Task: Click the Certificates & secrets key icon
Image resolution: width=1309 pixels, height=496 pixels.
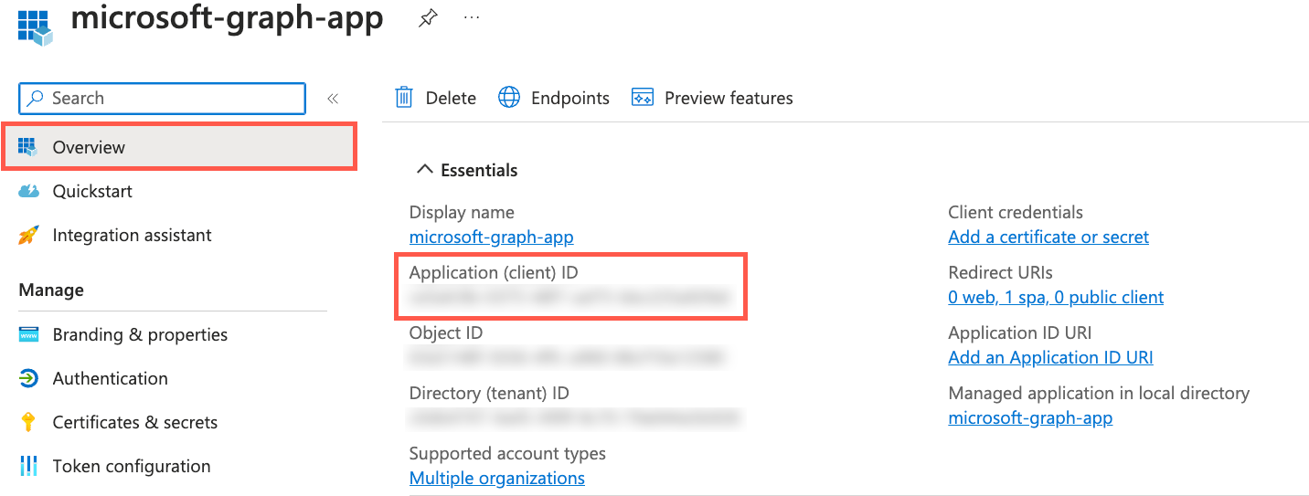Action: coord(28,422)
